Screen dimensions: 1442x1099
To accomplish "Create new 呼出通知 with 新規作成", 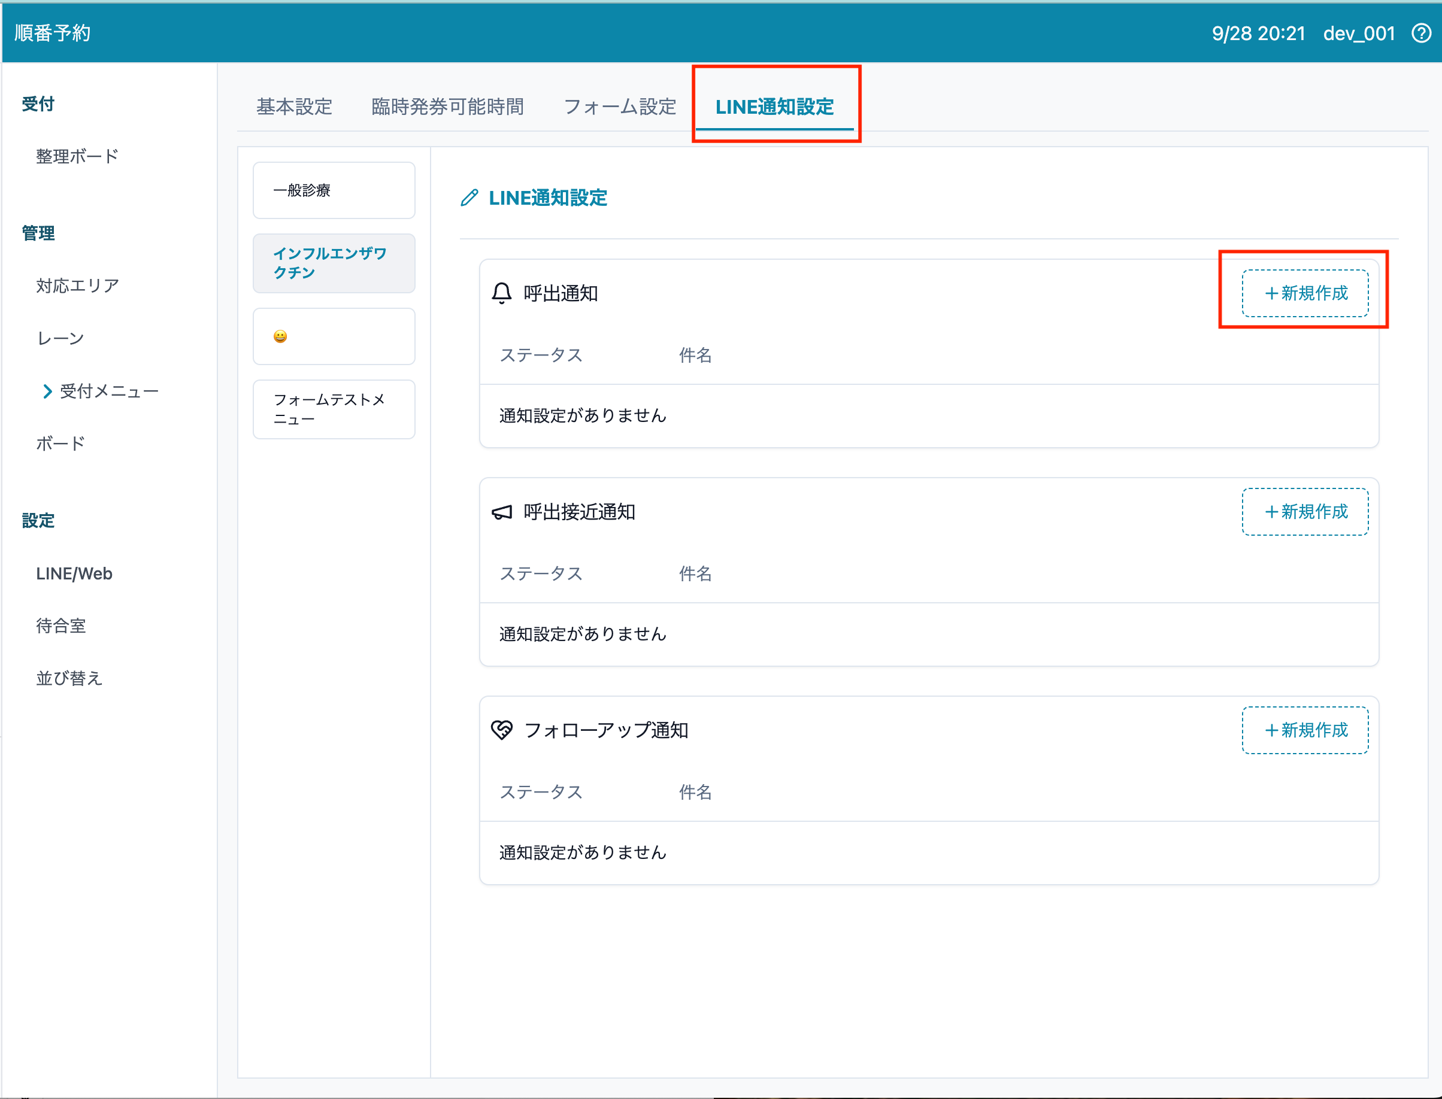I will pyautogui.click(x=1305, y=293).
